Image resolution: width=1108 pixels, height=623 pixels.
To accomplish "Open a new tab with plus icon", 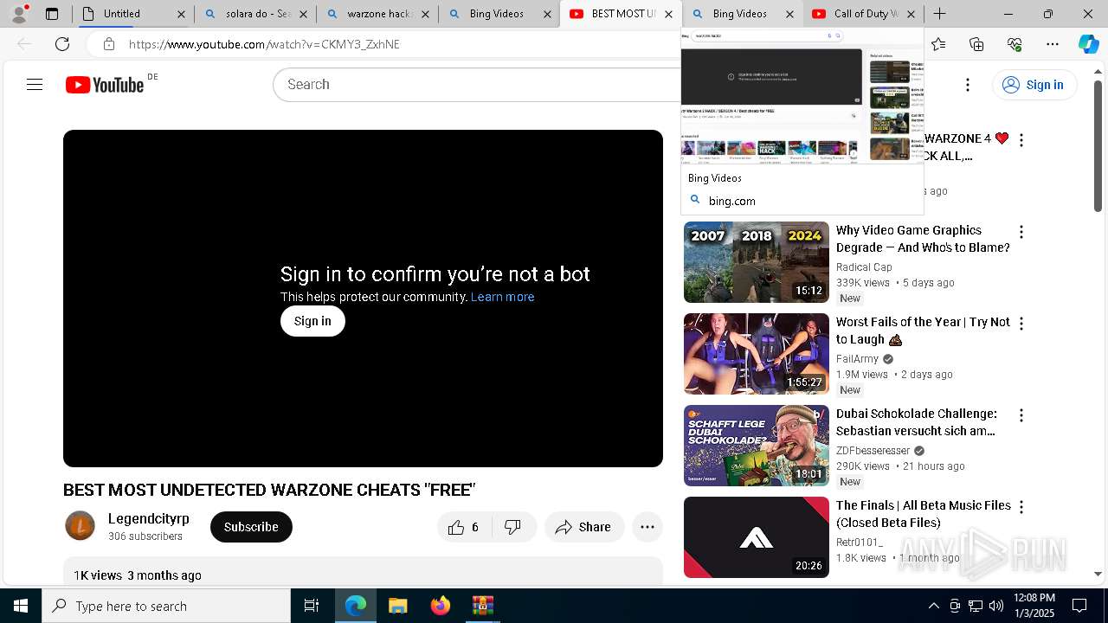I will (939, 14).
